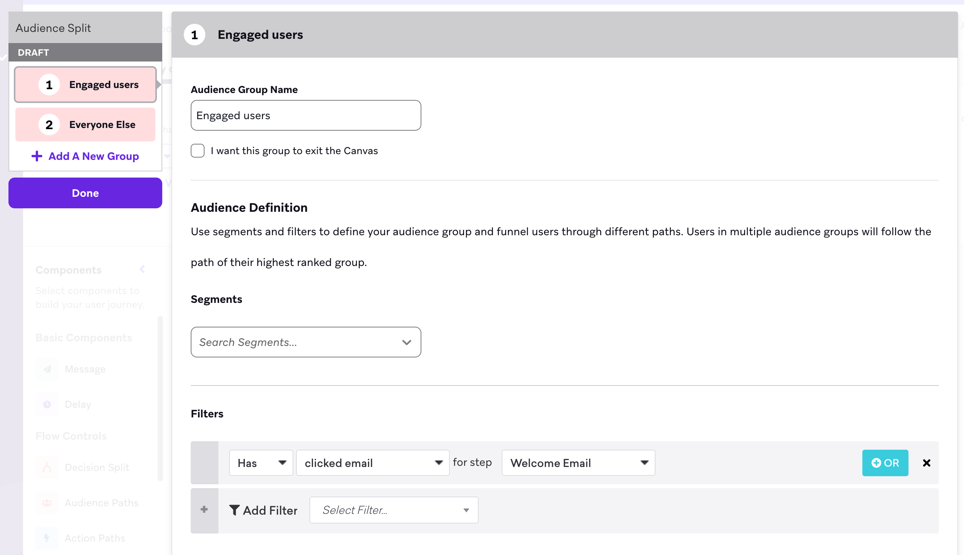Remove the clicked email filter with X
The width and height of the screenshot is (965, 555).
coord(927,463)
